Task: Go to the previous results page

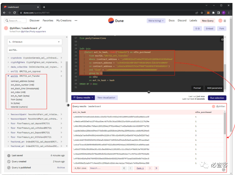Action: 130,168
